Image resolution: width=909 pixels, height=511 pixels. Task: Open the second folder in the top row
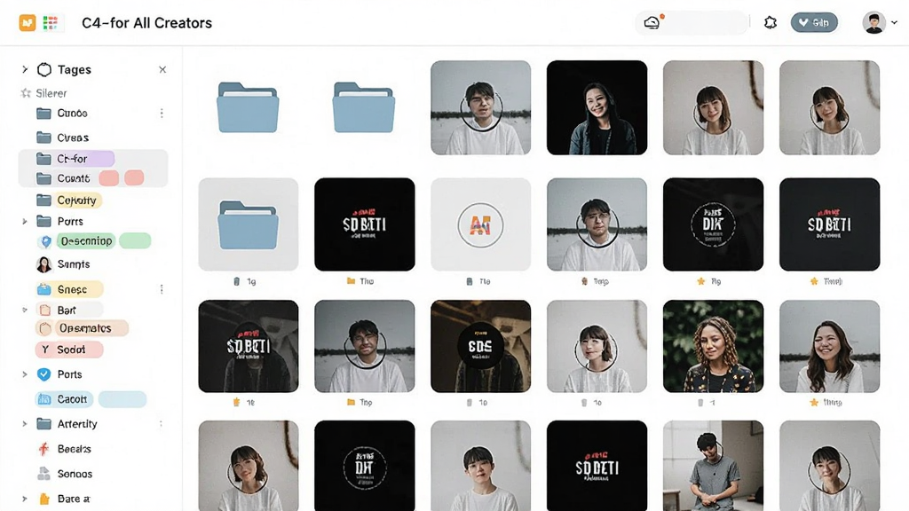[363, 107]
